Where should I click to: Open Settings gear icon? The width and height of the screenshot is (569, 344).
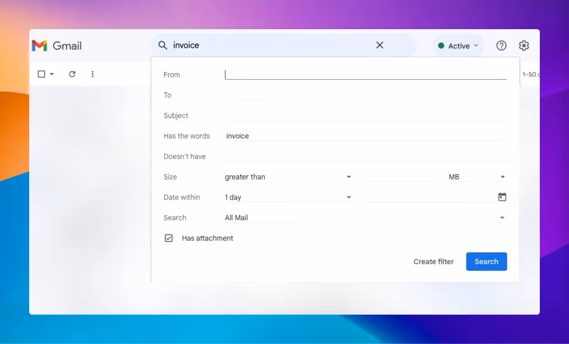click(524, 46)
